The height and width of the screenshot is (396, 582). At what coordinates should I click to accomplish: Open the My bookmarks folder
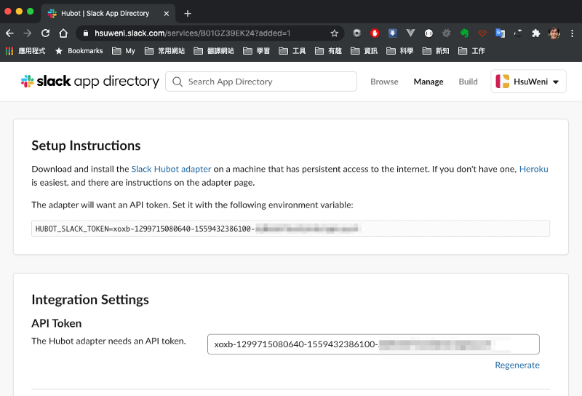point(124,51)
